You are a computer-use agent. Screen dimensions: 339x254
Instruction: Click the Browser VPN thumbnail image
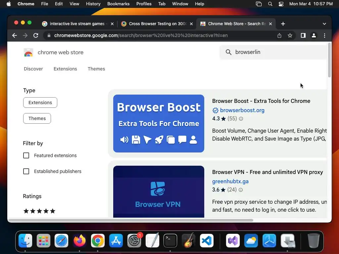click(x=159, y=191)
